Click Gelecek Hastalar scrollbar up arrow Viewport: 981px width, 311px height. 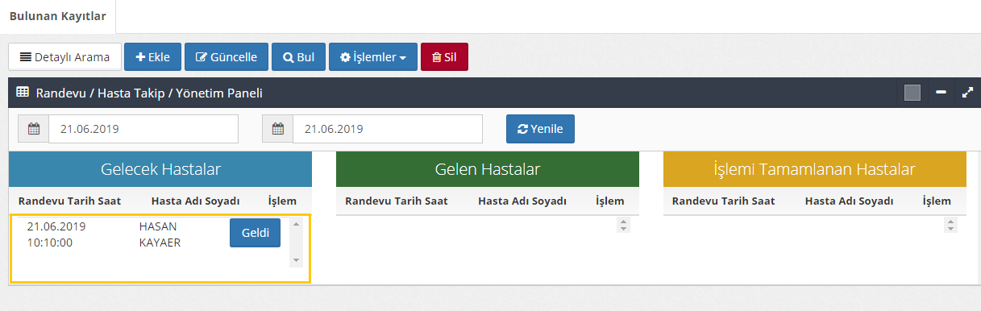[x=296, y=224]
